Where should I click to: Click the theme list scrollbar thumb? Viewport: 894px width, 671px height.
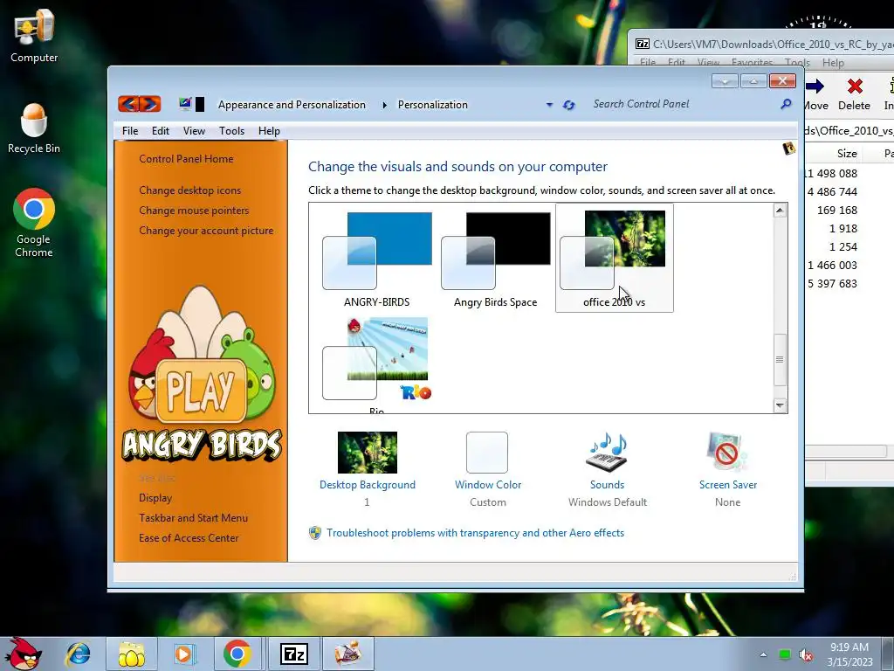click(780, 359)
